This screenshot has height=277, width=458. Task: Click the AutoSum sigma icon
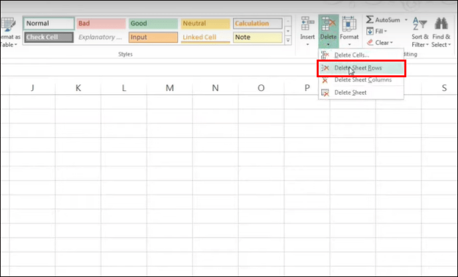370,19
